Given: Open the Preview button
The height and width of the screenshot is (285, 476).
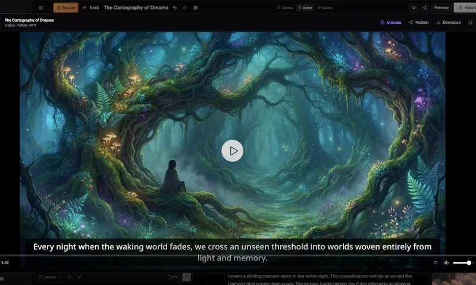Looking at the screenshot, I should pyautogui.click(x=441, y=8).
